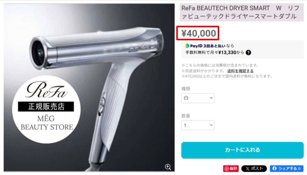The image size is (307, 175).
Task: Click the hair dryer product image
Action: pyautogui.click(x=89, y=87)
